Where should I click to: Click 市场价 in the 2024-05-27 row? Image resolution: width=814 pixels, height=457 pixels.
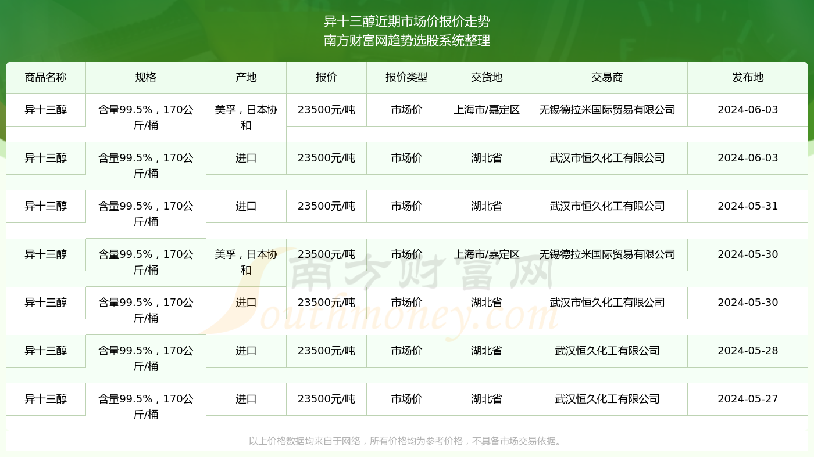click(x=407, y=399)
